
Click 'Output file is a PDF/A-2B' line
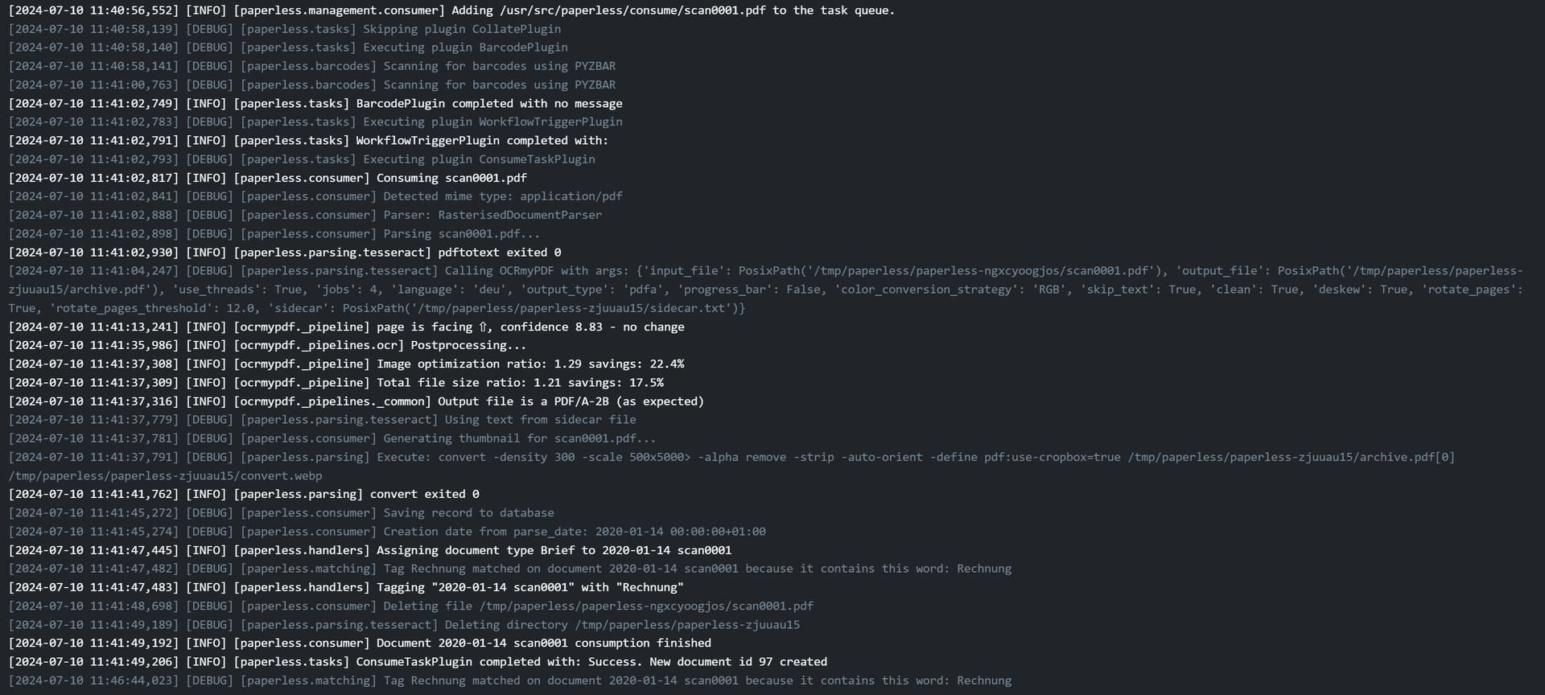356,401
